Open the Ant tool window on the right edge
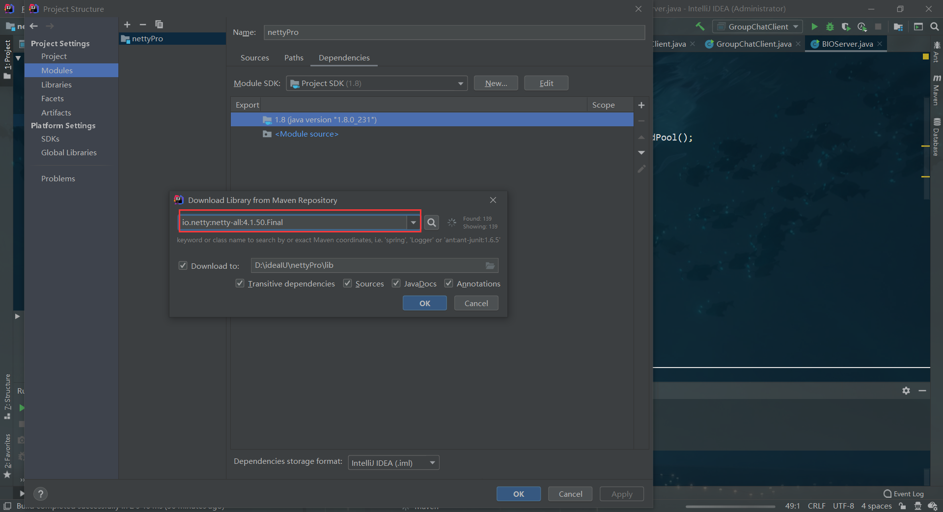 pos(937,52)
